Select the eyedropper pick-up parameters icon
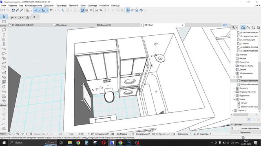Viewport: 261px width, 146px height. click(x=17, y=10)
